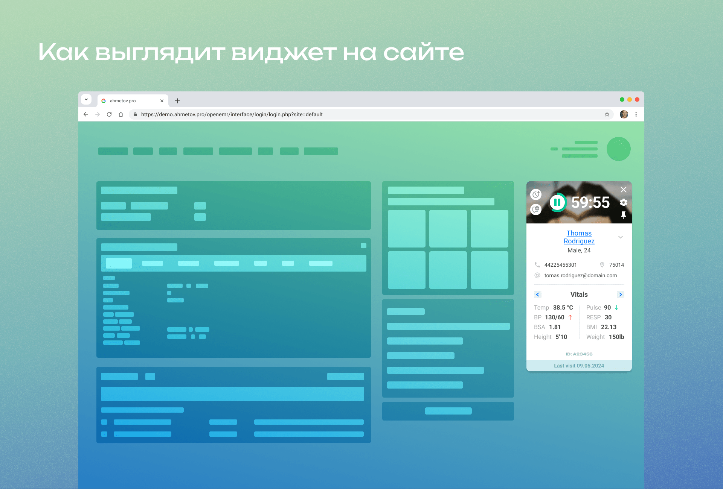Open a new browser tab
This screenshot has height=489, width=723.
tap(177, 101)
